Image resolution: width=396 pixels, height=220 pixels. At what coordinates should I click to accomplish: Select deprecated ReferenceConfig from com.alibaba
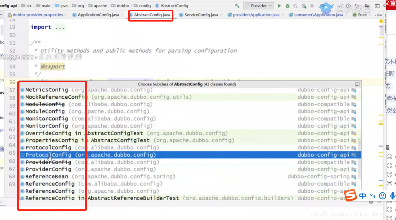click(x=190, y=184)
